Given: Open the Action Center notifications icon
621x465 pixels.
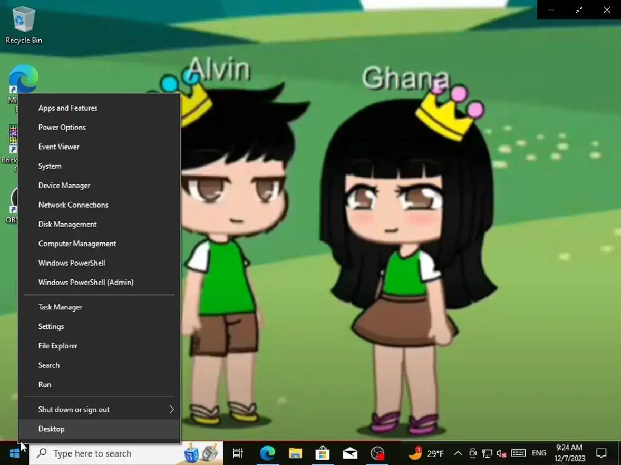Looking at the screenshot, I should [x=602, y=453].
